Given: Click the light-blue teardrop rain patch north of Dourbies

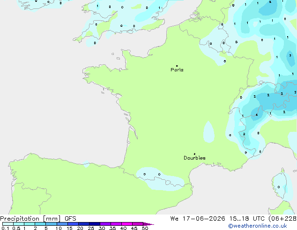Looking at the screenshot, I should (209, 132).
